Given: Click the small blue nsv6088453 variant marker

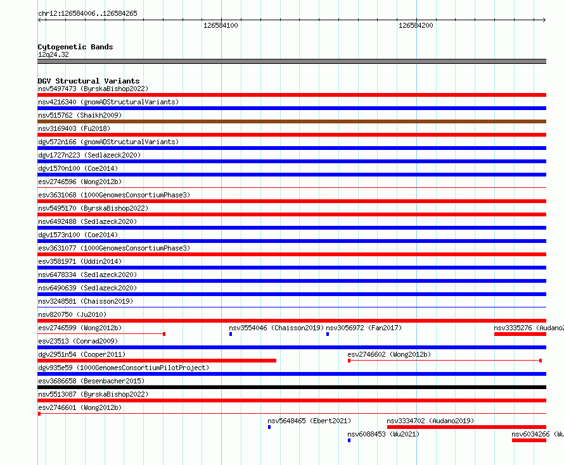Looking at the screenshot, I should click(349, 440).
